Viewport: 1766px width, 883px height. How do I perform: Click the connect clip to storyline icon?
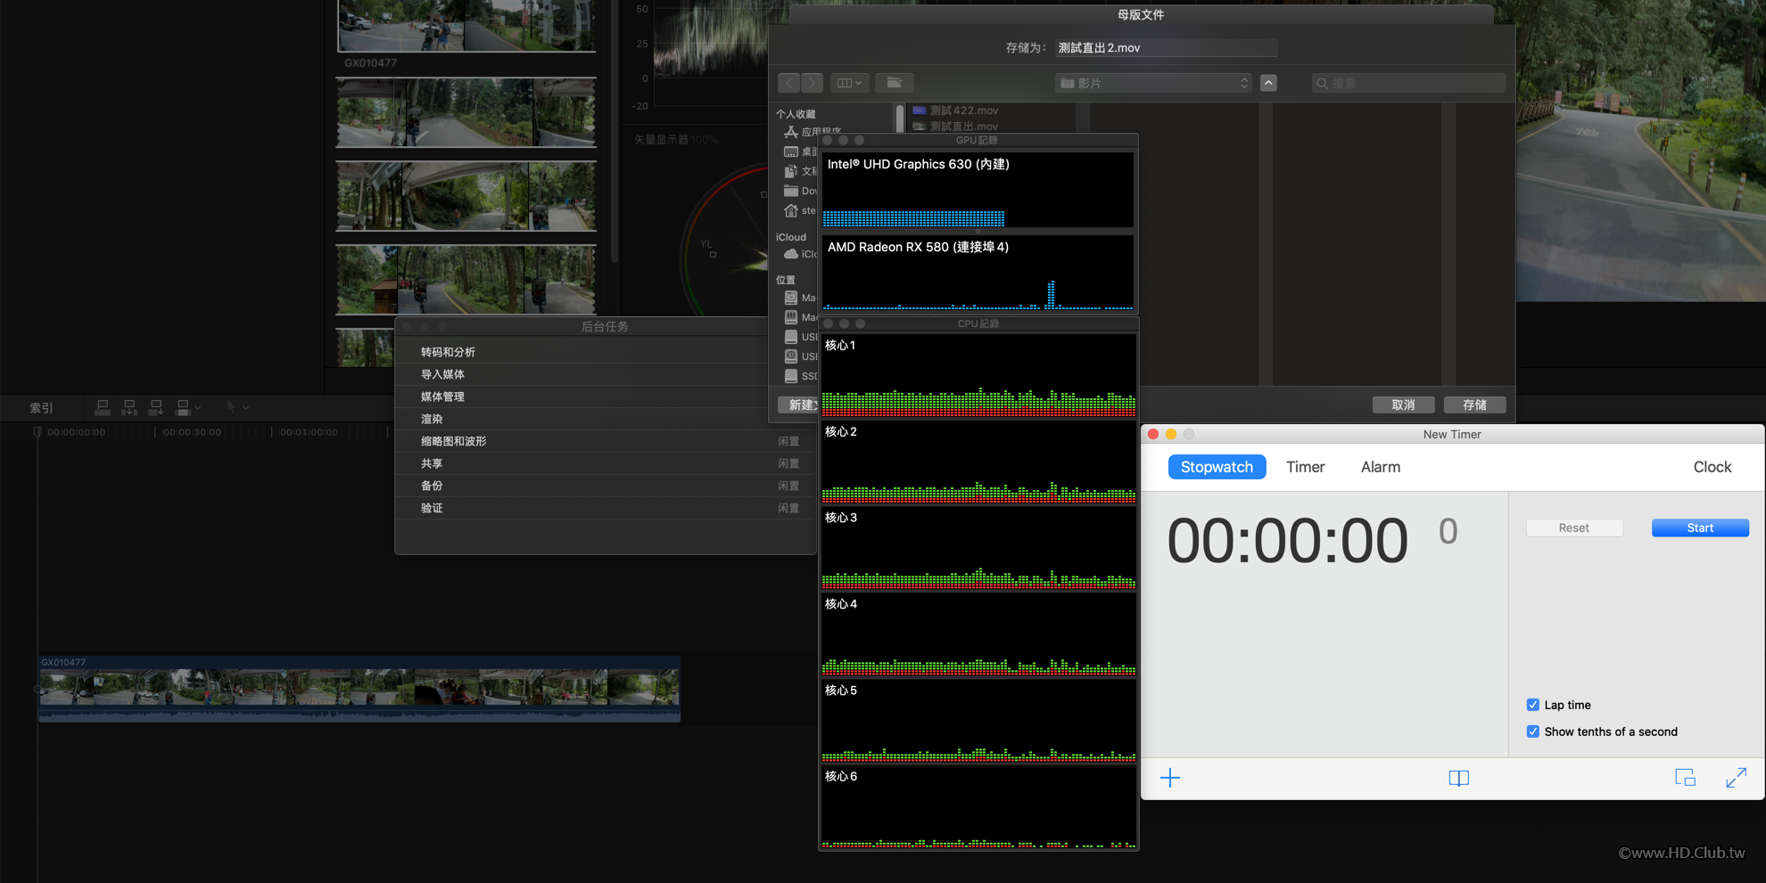[103, 407]
